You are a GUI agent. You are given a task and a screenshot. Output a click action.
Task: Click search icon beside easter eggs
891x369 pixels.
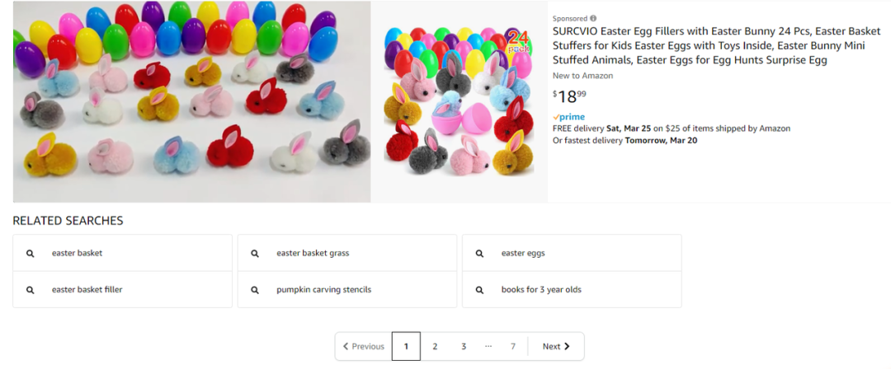pos(479,254)
